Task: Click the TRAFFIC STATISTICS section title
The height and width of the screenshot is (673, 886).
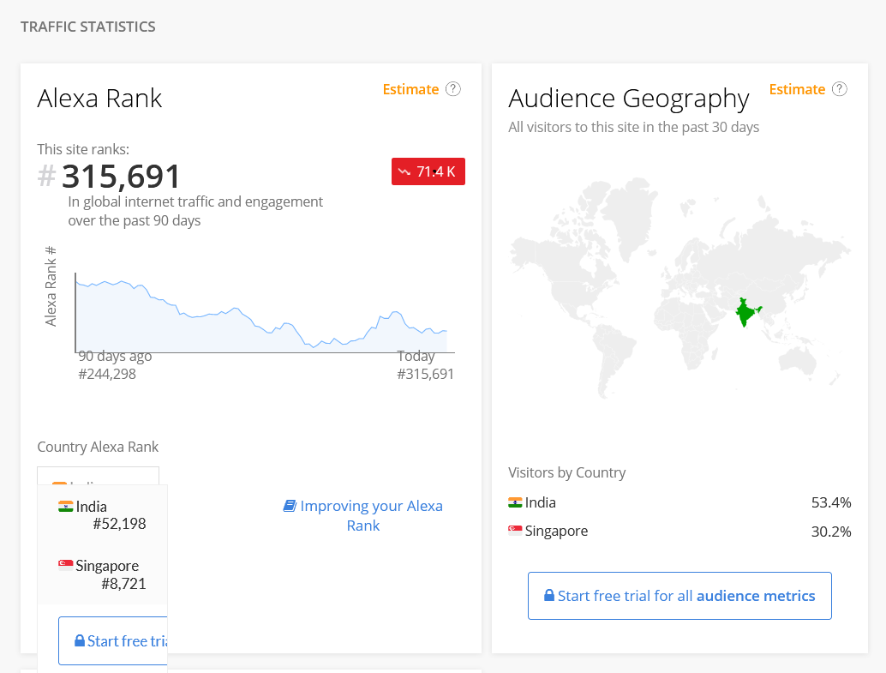Action: pyautogui.click(x=88, y=27)
